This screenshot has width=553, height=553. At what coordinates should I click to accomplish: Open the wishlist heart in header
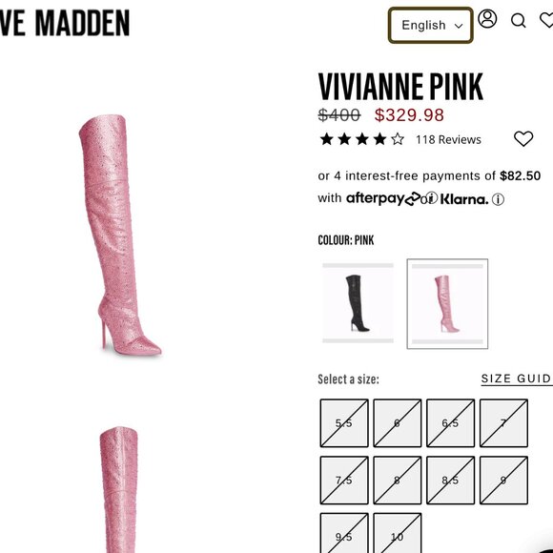(546, 19)
